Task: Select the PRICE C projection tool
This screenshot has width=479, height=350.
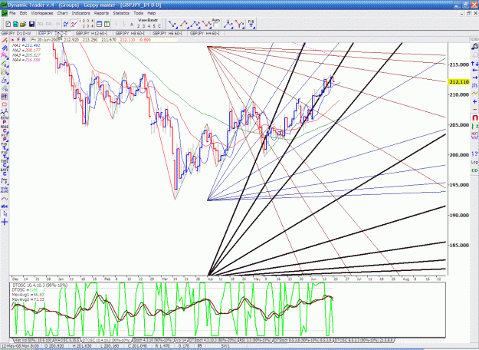Action: tap(5, 129)
